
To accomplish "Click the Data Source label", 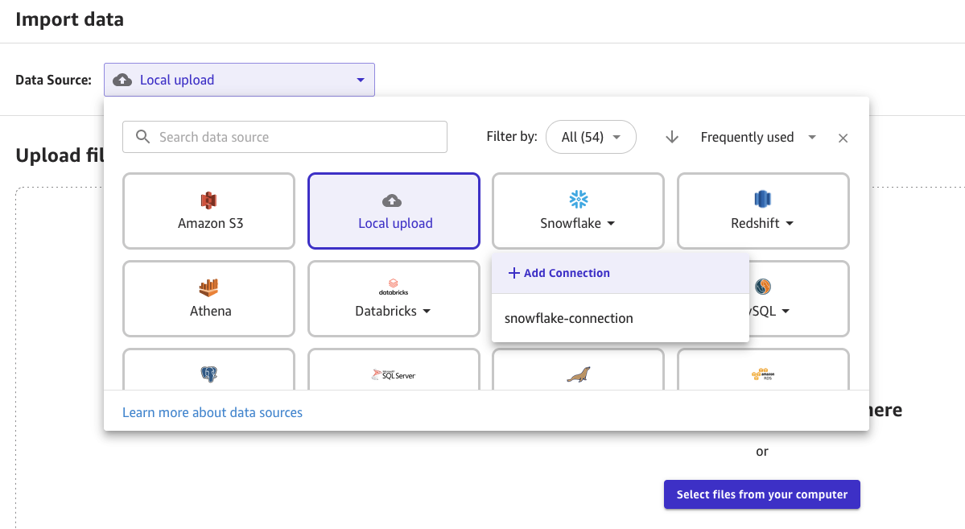I will 54,80.
